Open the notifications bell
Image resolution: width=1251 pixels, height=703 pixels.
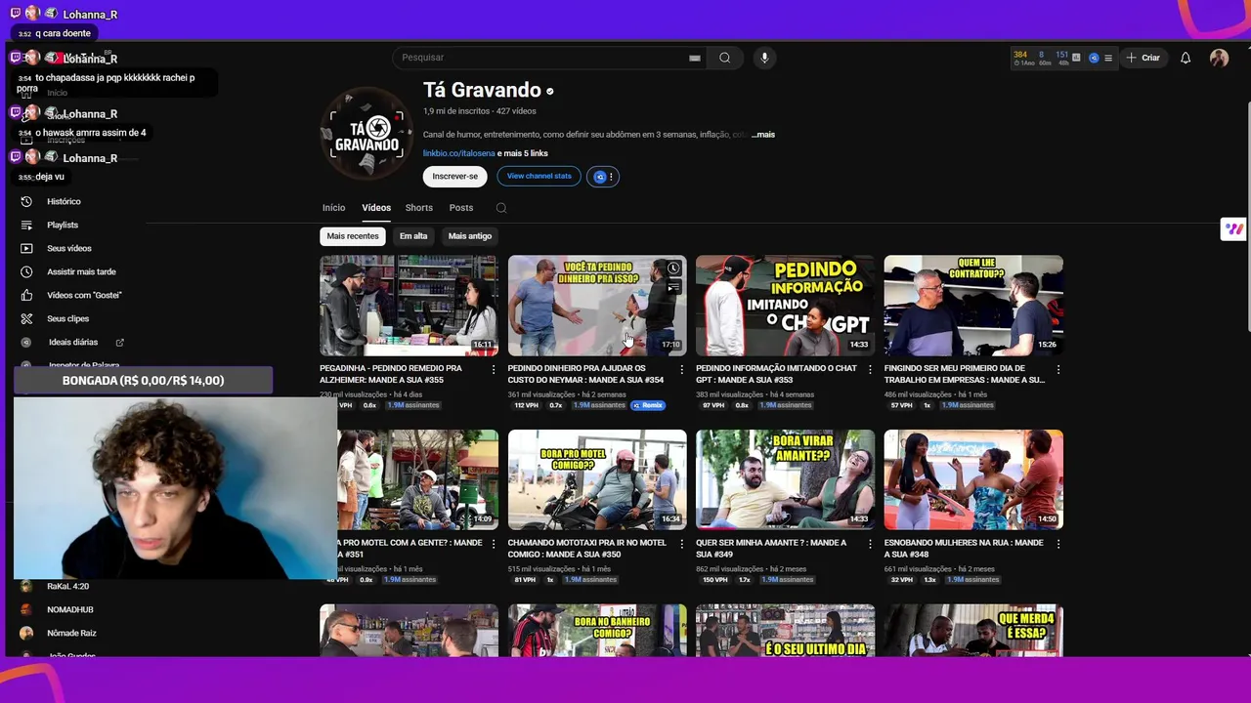click(1186, 58)
